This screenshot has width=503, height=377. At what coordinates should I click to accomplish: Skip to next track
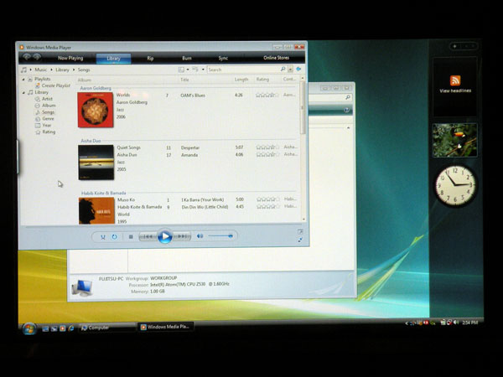[182, 236]
